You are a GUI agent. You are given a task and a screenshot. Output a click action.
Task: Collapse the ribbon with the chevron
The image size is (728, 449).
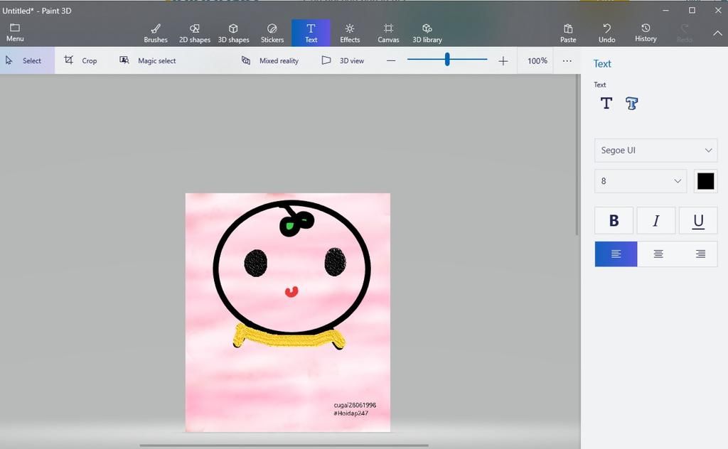pyautogui.click(x=717, y=33)
